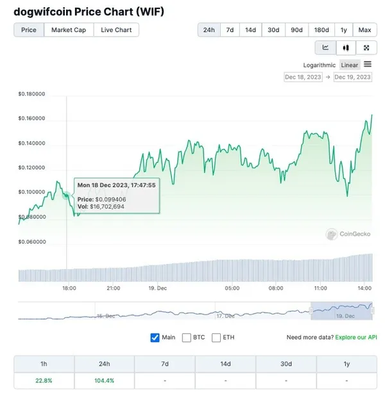Image resolution: width=385 pixels, height=394 pixels.
Task: Uncheck the Main series checkbox
Action: pos(155,338)
